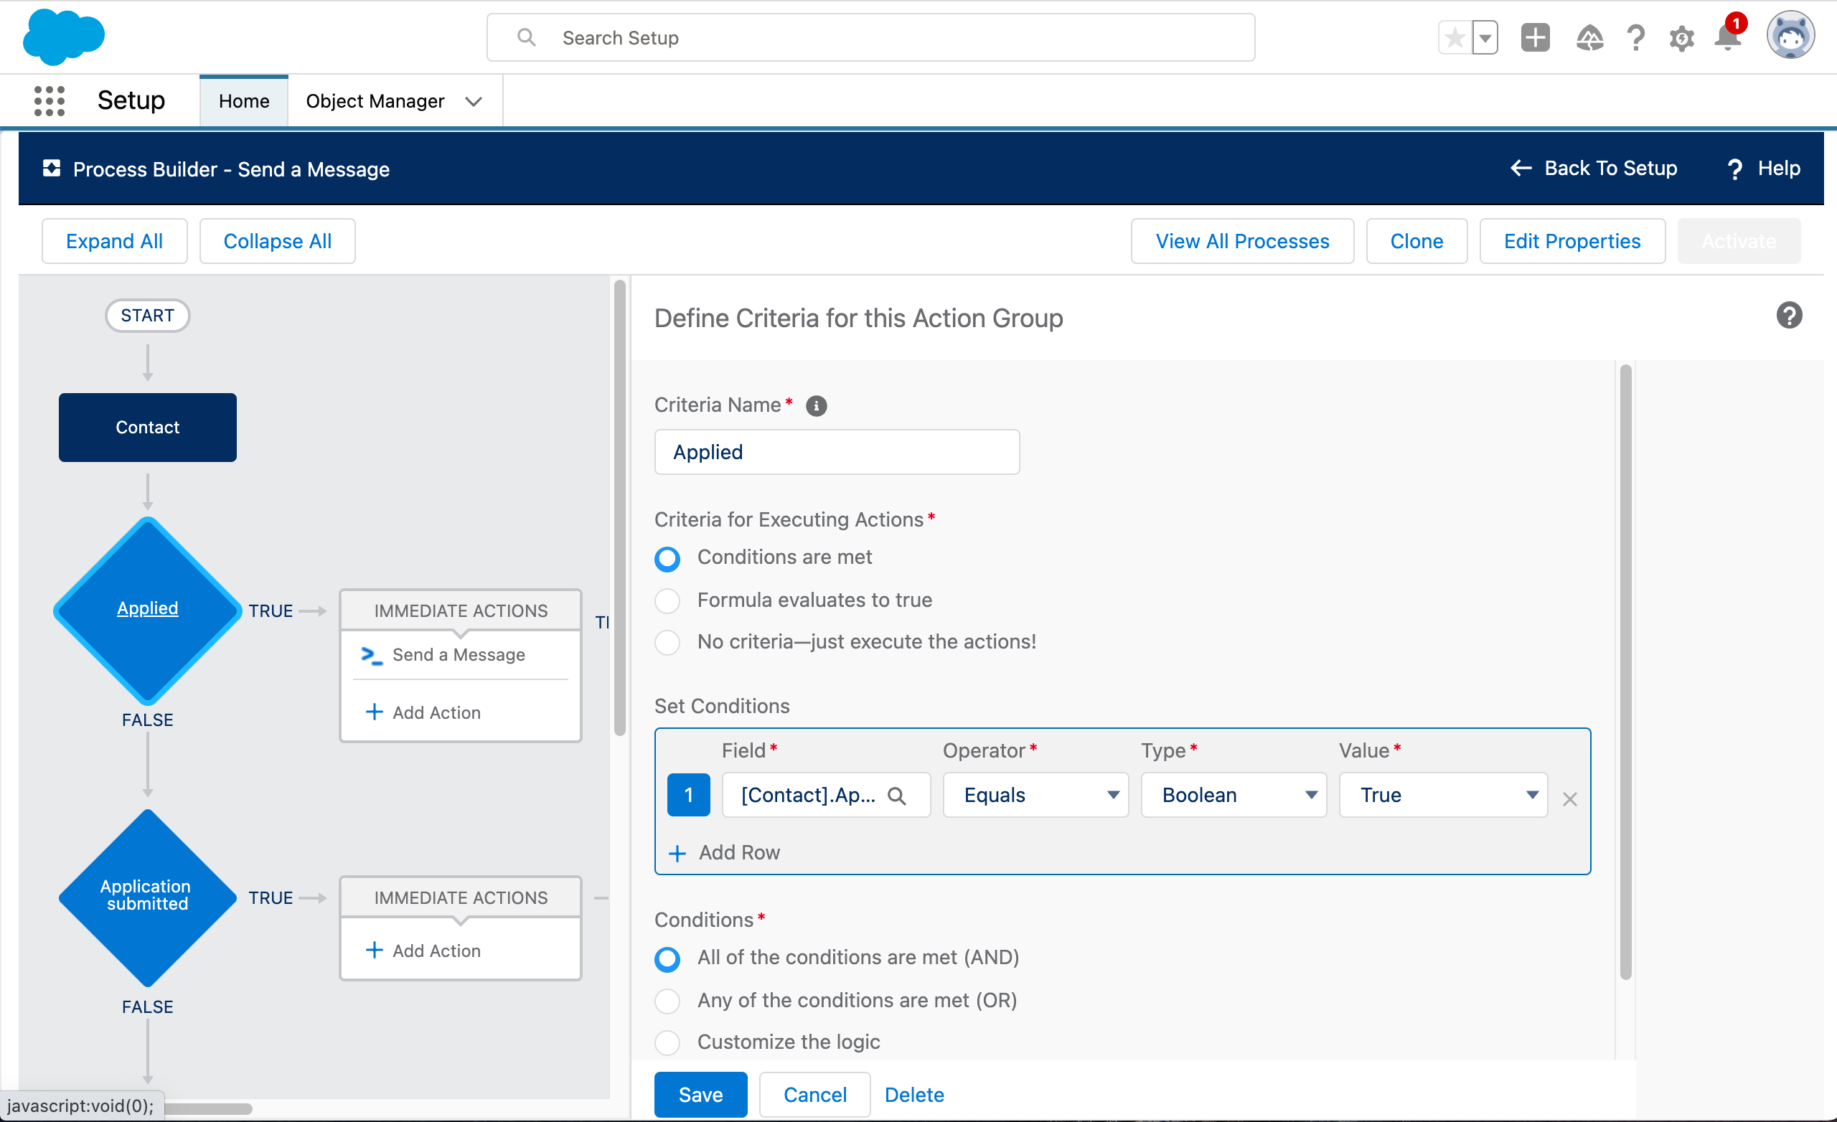Add Action under Applied immediate actions

coord(423,712)
